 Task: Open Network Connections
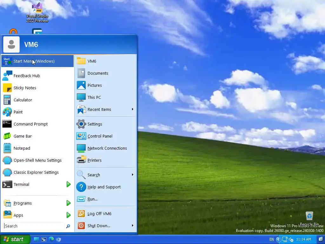pyautogui.click(x=106, y=148)
